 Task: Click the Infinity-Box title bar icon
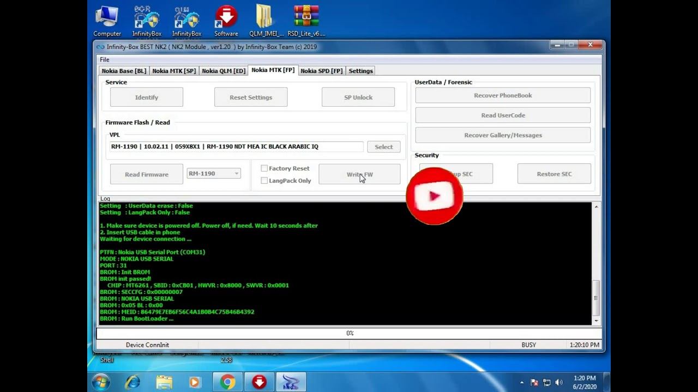point(100,47)
